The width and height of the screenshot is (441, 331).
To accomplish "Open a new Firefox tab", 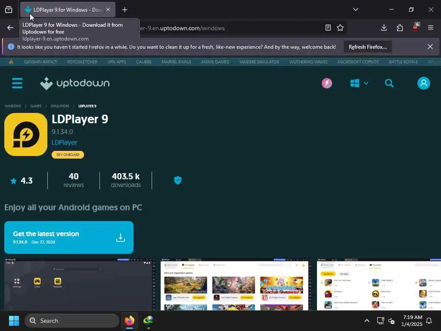I will [x=125, y=10].
